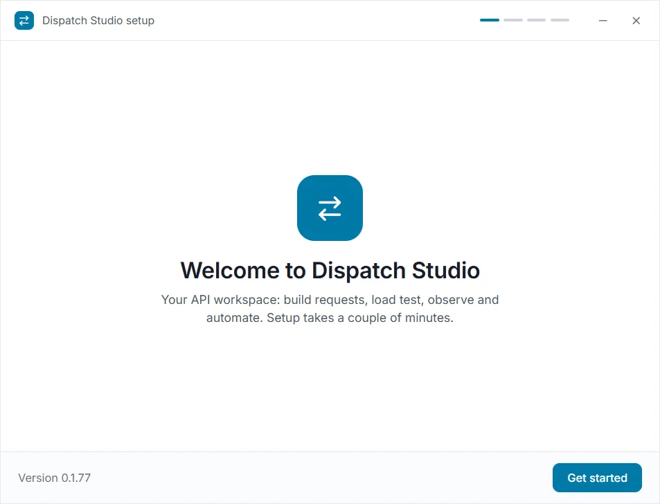Click the active first step progress indicator

point(490,20)
